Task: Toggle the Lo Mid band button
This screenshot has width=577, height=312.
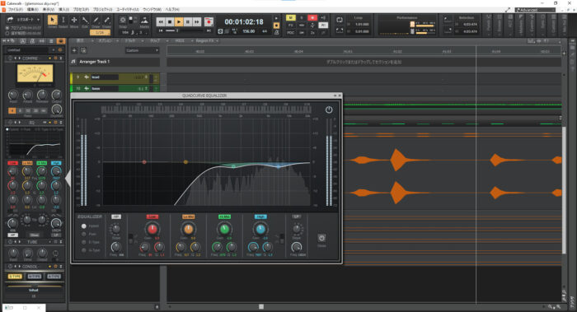Action: click(188, 217)
